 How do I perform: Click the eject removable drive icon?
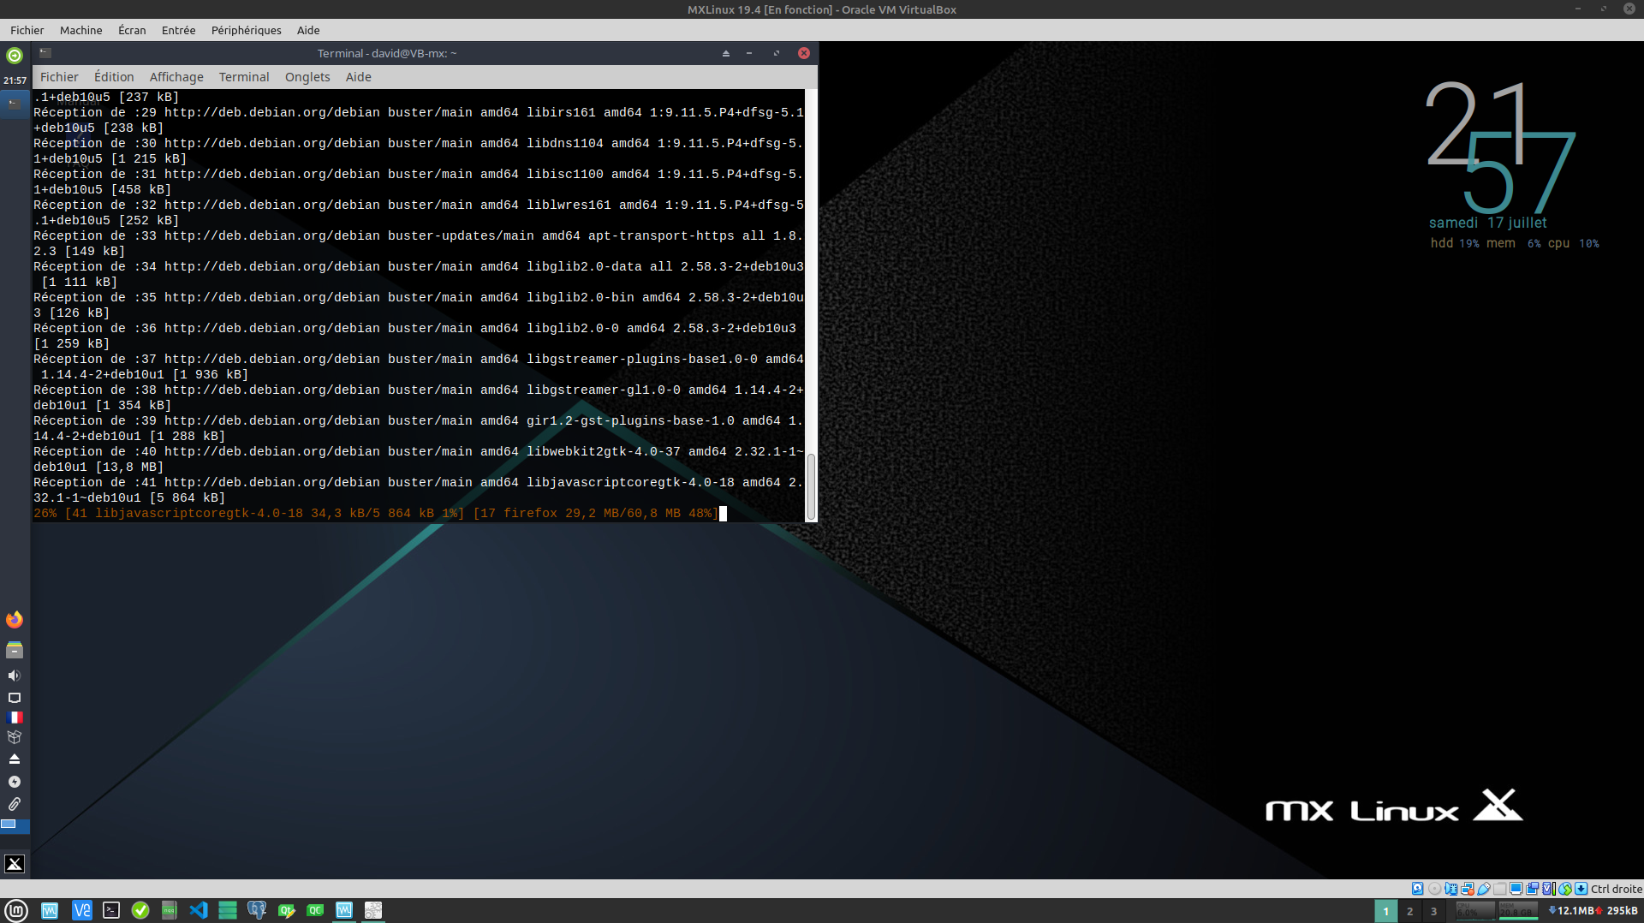coord(15,759)
